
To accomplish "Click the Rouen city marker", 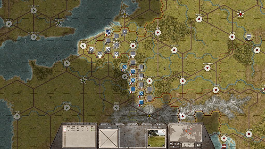I will pos(67,63).
